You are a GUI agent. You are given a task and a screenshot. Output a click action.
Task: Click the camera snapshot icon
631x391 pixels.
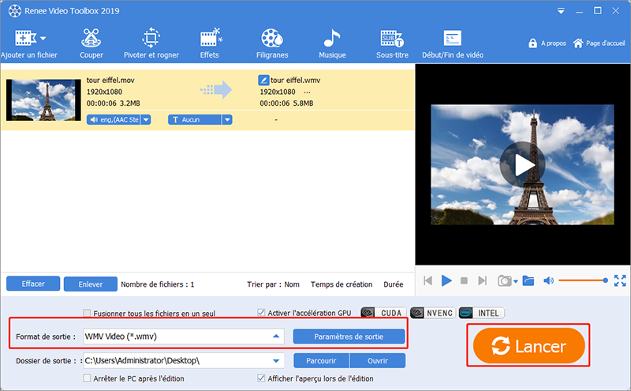504,280
